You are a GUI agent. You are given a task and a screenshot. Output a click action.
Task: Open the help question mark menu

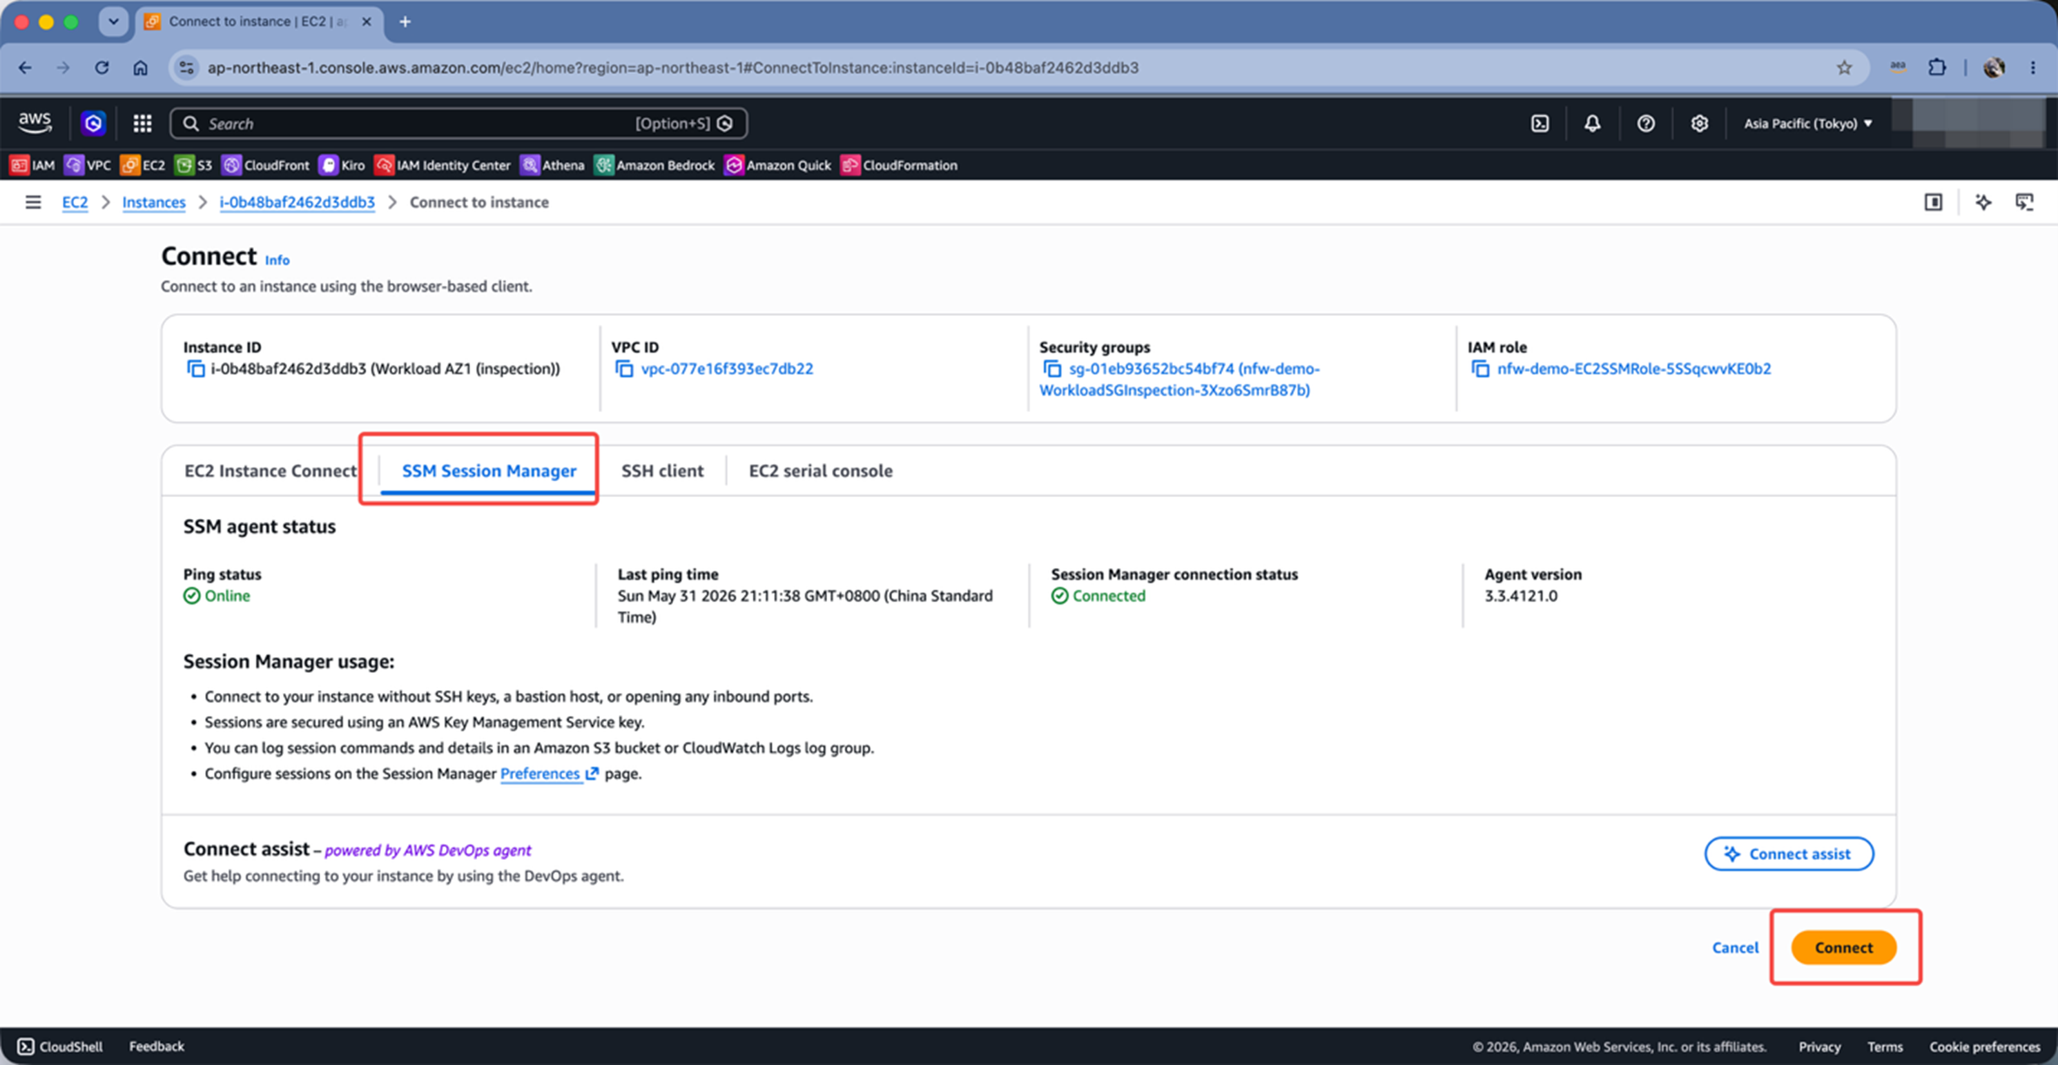pyautogui.click(x=1646, y=123)
